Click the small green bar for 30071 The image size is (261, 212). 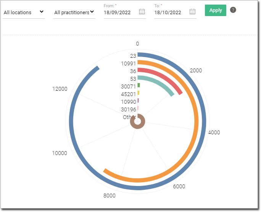coord(139,85)
